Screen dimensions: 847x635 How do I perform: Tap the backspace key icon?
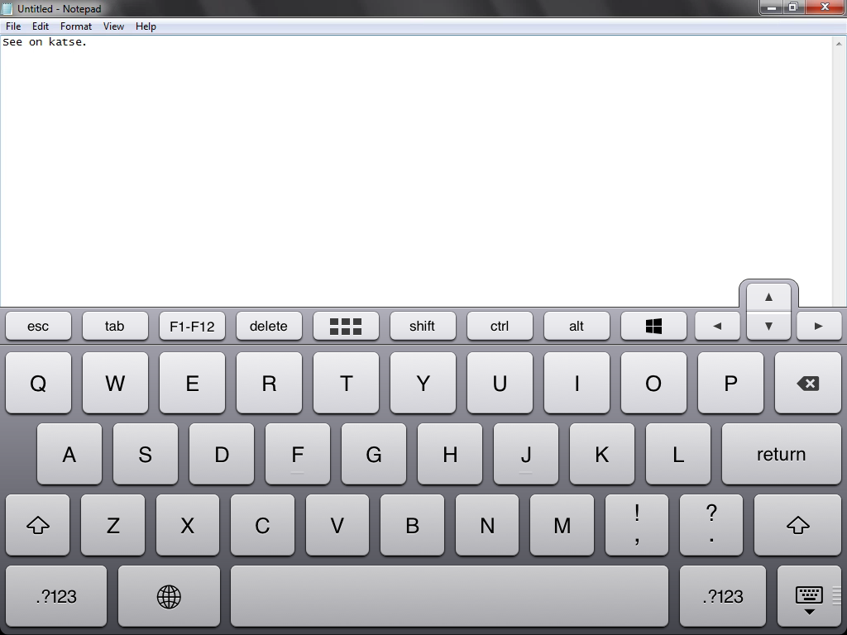[807, 384]
